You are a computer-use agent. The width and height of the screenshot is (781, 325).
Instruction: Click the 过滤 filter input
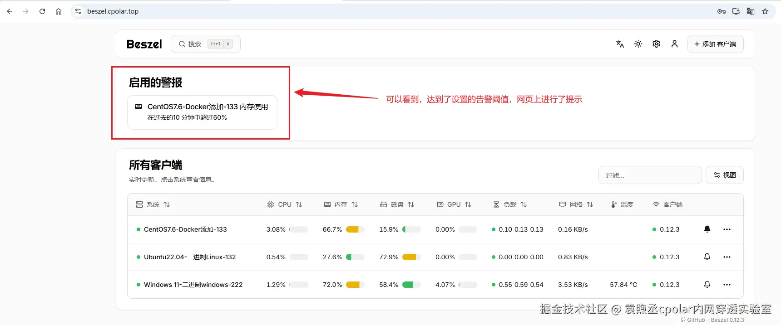tap(650, 175)
